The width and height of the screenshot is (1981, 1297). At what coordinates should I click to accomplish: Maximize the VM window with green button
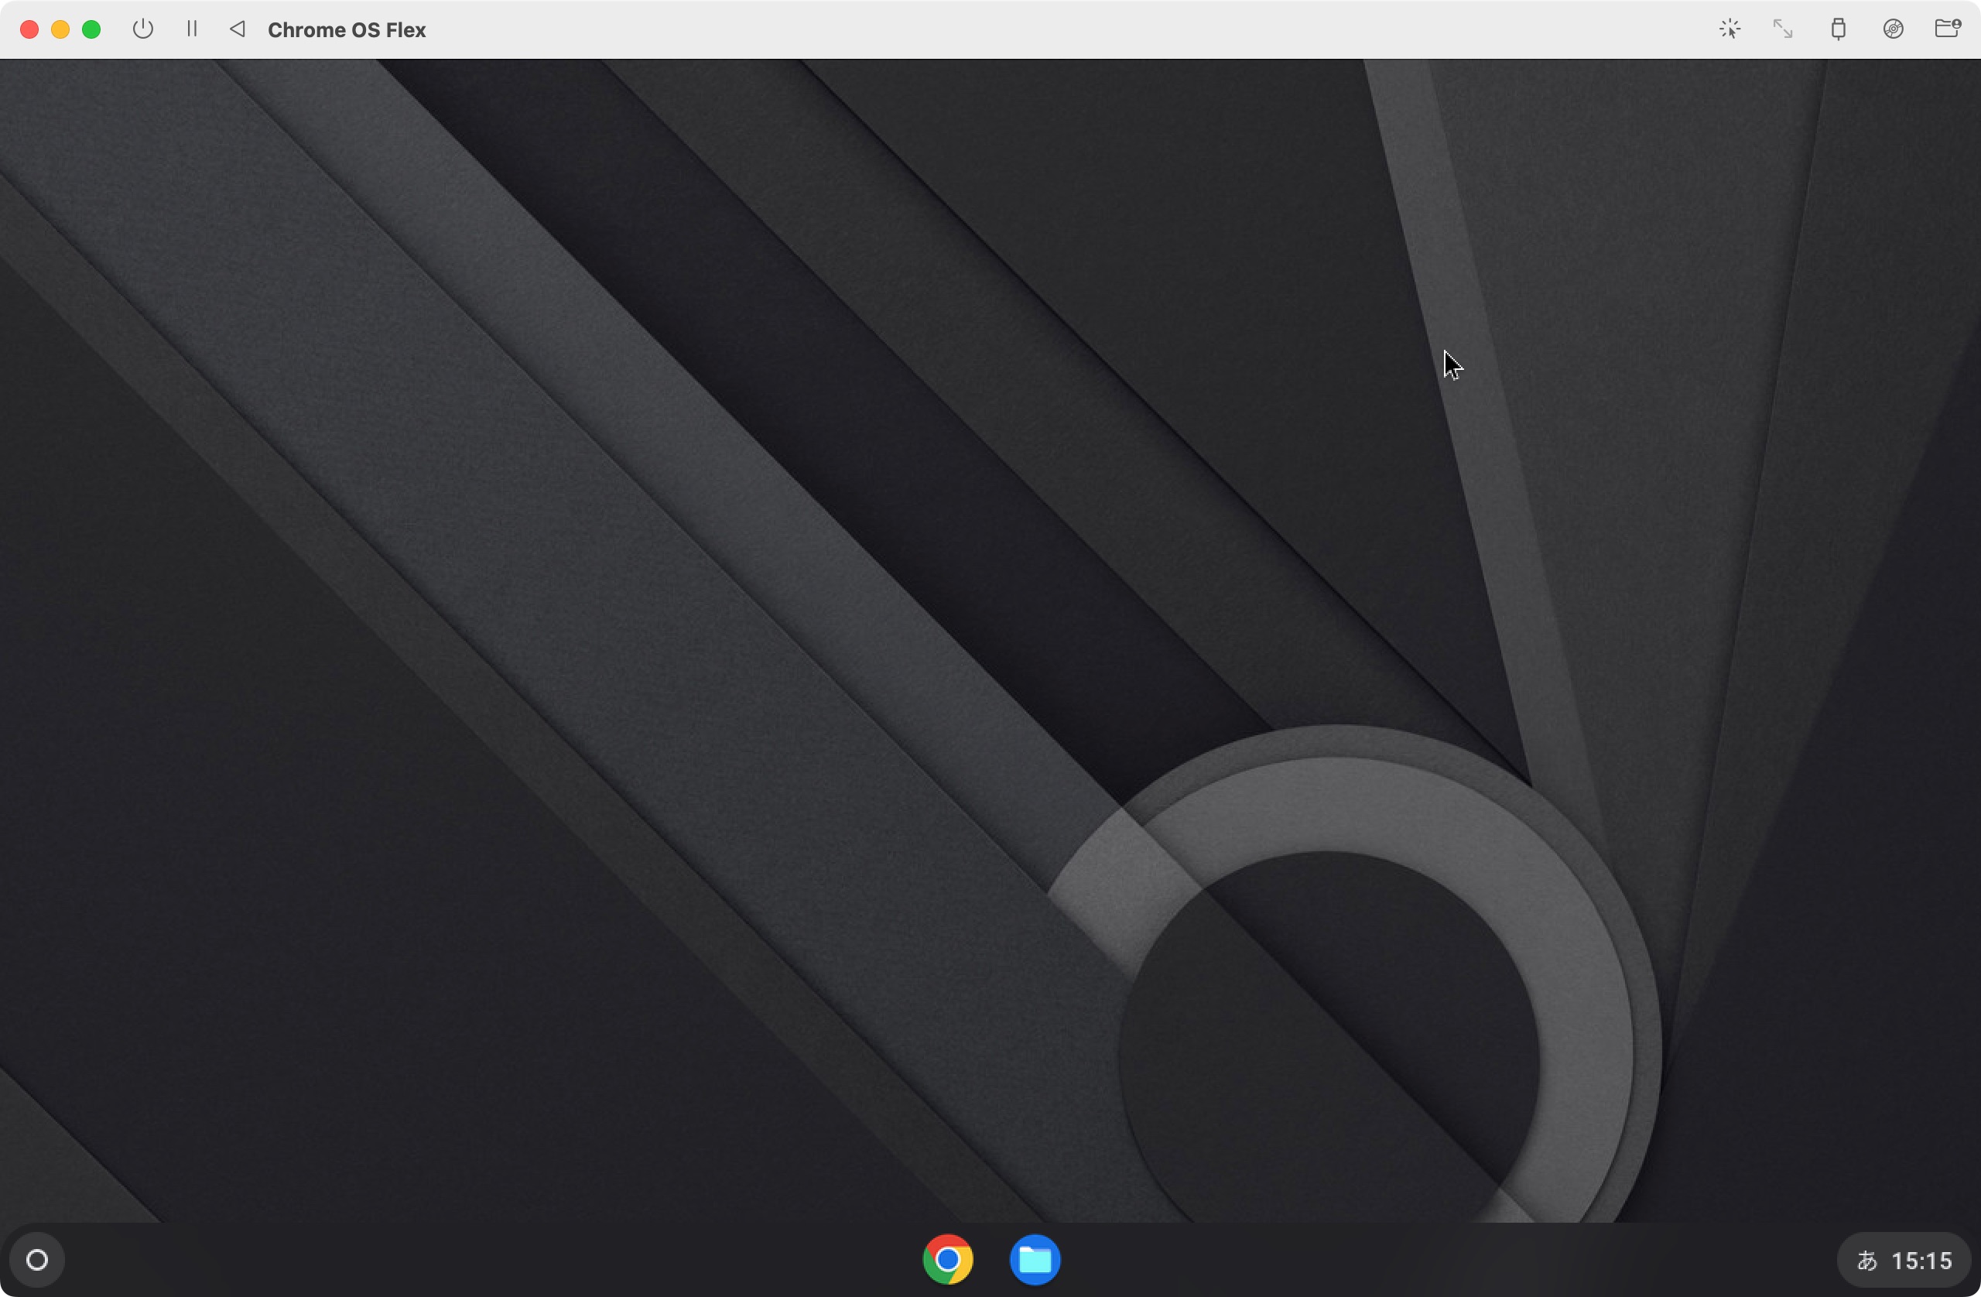pyautogui.click(x=91, y=30)
